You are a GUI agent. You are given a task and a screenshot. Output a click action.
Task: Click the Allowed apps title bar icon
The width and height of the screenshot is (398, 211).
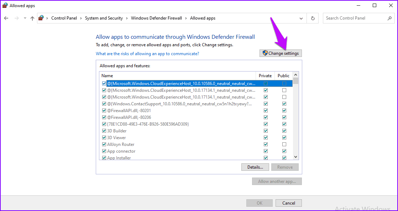(x=5, y=6)
